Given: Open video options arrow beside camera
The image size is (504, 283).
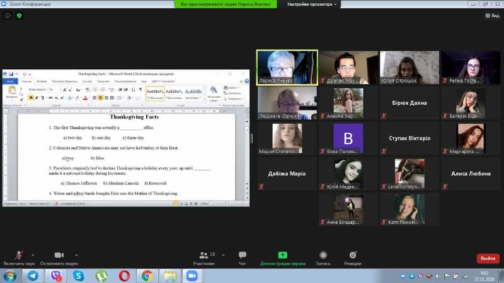Looking at the screenshot, I should pos(76,255).
